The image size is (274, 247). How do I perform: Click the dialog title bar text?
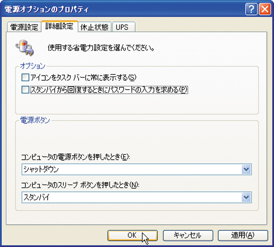point(47,10)
